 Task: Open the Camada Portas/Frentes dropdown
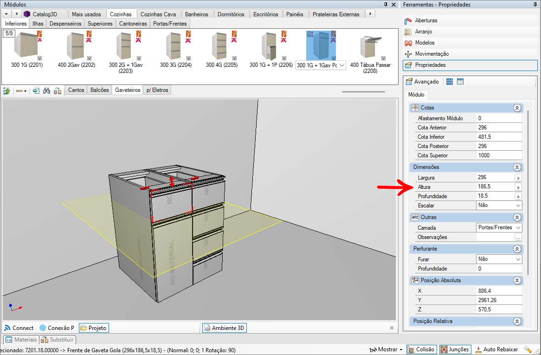click(x=499, y=227)
